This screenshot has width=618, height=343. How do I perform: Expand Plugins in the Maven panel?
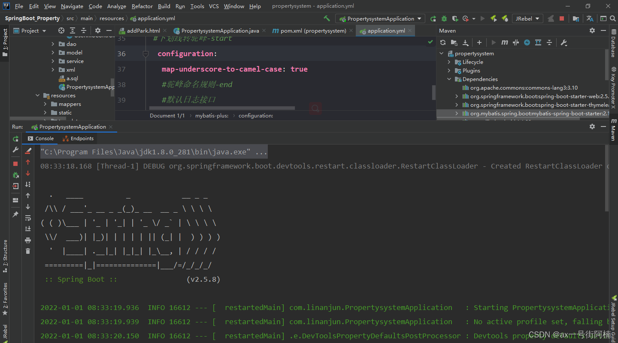pos(449,71)
